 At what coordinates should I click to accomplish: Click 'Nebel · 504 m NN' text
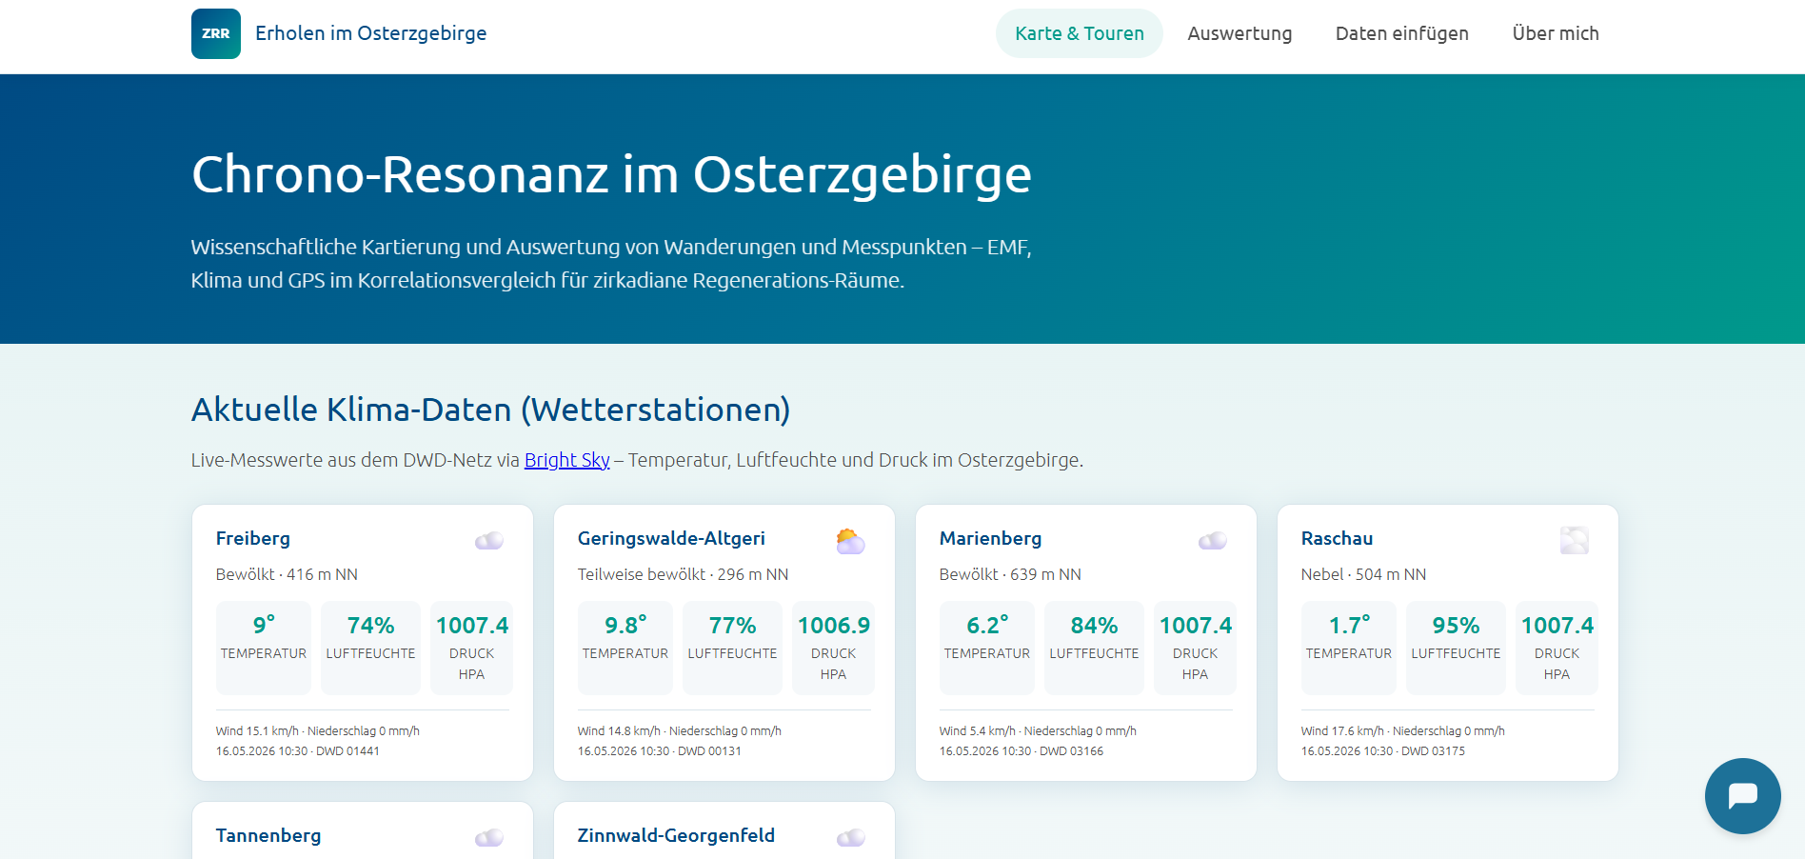coord(1363,574)
